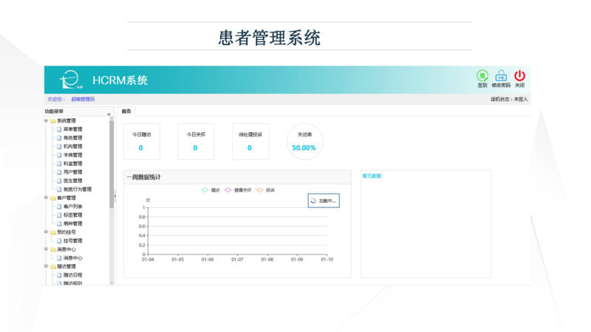Switch to the 首页 tab
This screenshot has height=332, width=591.
(126, 111)
